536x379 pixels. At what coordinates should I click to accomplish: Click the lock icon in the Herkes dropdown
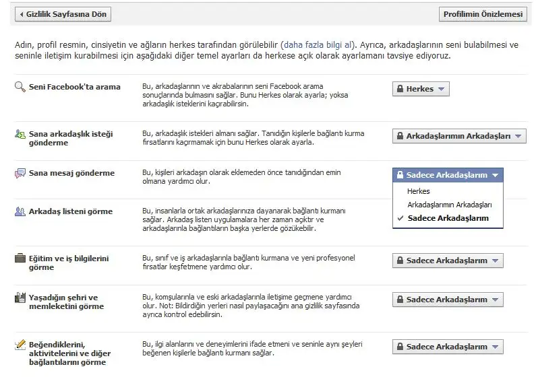(x=400, y=89)
